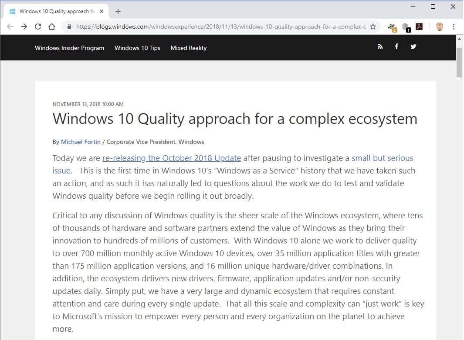
Task: Click the article headline Windows 10 Quality approach
Action: pyautogui.click(x=235, y=119)
